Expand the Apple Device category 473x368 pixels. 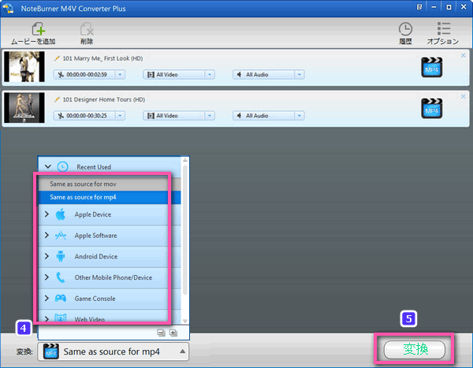(x=47, y=214)
